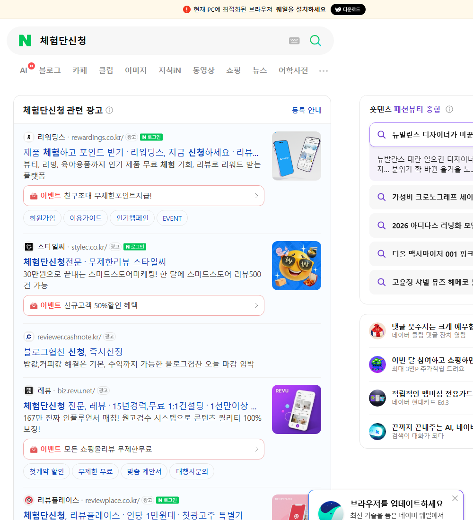The width and height of the screenshot is (473, 520).
Task: Click the 첫계약 할인 chip
Action: [46, 471]
